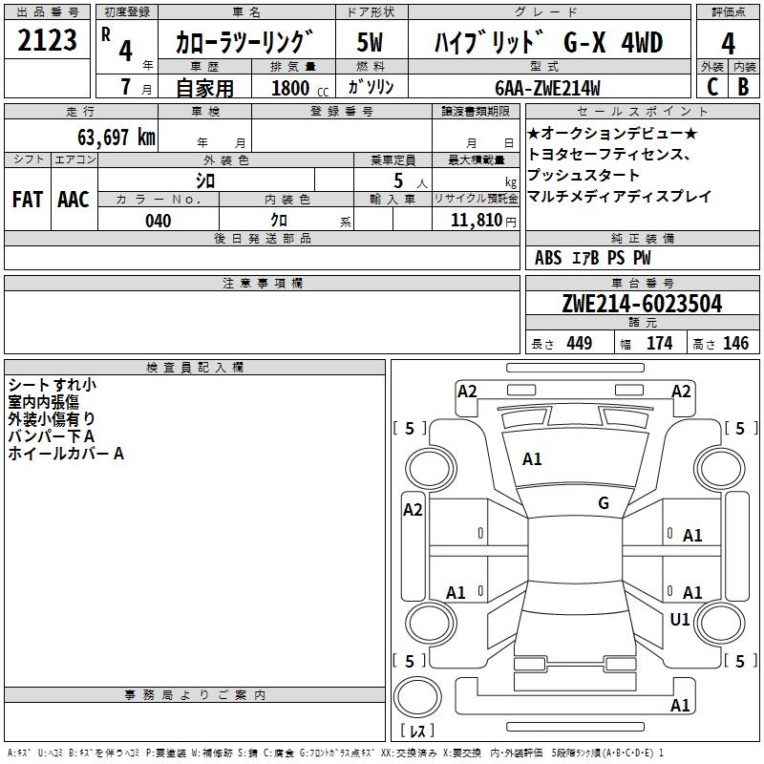Select the chassis number ZWE214-6023504
This screenshot has width=764, height=764.
(642, 304)
